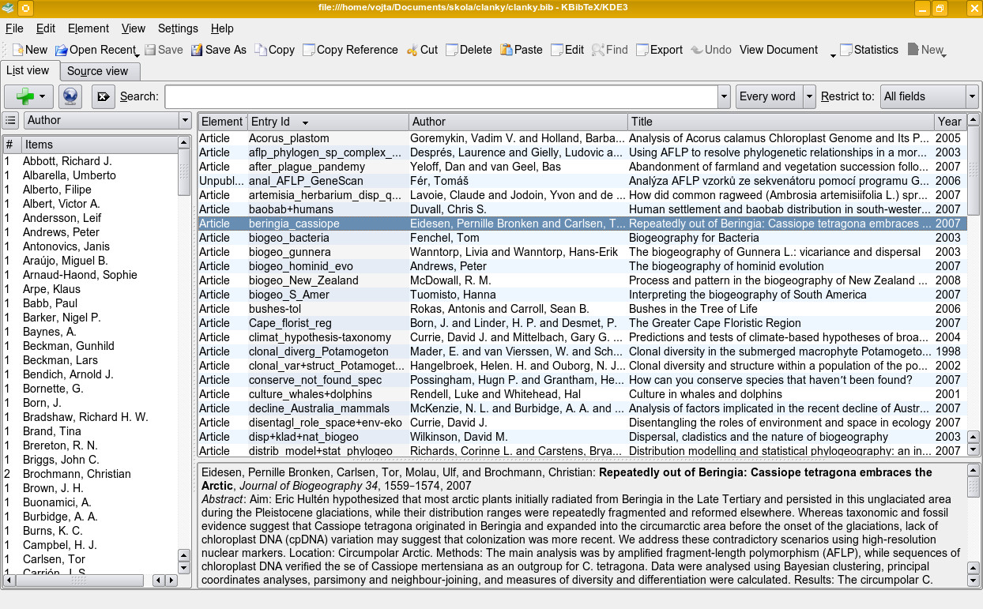Click the Cut scissors icon

point(412,50)
